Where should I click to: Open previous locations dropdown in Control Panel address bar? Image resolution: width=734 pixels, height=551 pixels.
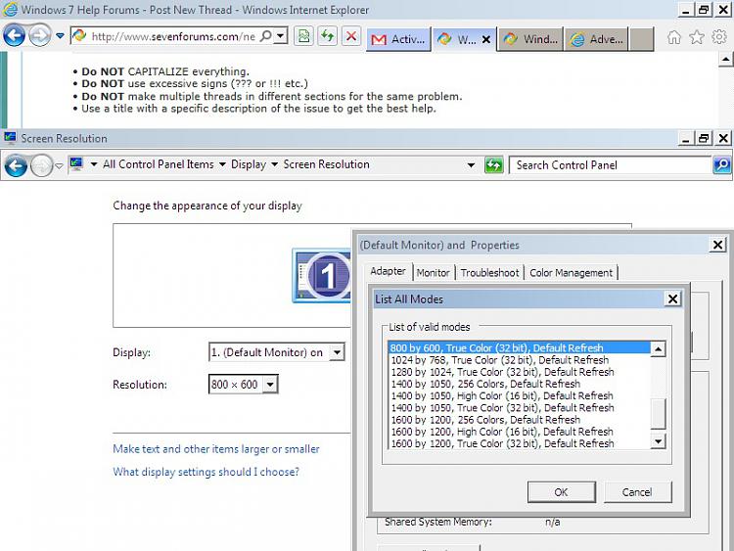coord(471,165)
